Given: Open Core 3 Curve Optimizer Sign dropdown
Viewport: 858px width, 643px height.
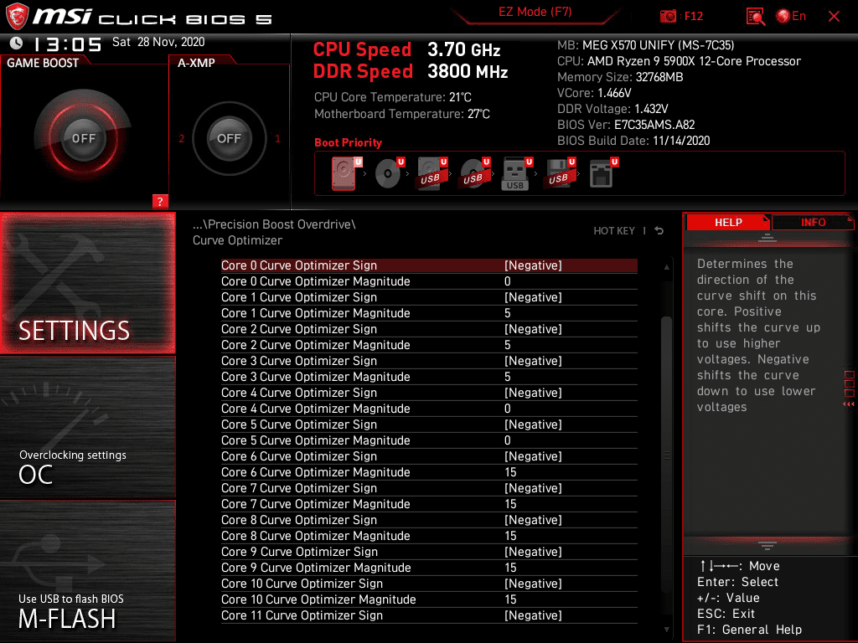Looking at the screenshot, I should point(533,361).
